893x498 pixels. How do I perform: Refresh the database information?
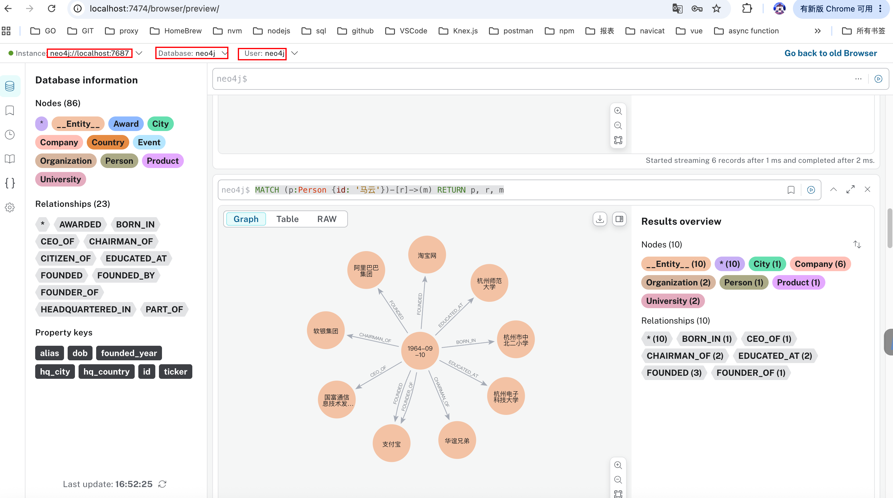(162, 484)
